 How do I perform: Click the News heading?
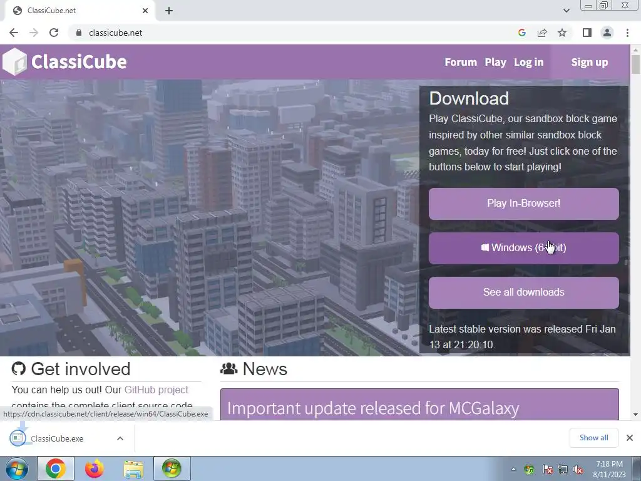(265, 369)
